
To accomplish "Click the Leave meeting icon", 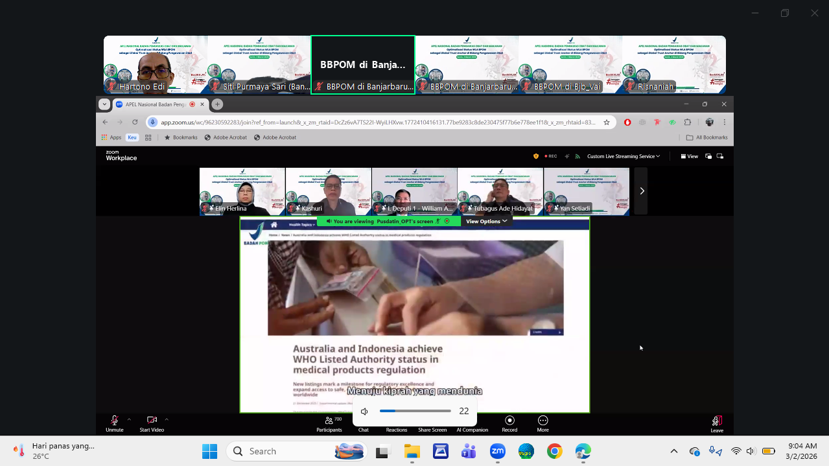I will tap(716, 423).
